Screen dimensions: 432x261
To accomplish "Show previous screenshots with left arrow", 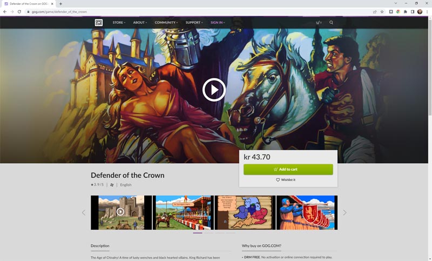I will tap(84, 212).
